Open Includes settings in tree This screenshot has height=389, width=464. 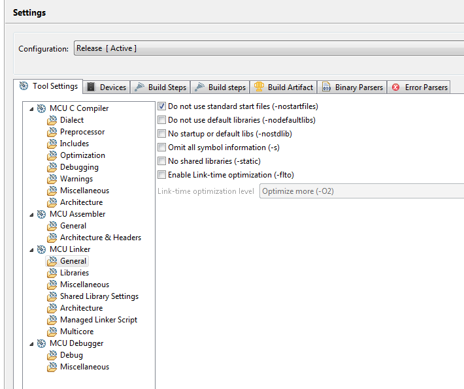point(75,144)
